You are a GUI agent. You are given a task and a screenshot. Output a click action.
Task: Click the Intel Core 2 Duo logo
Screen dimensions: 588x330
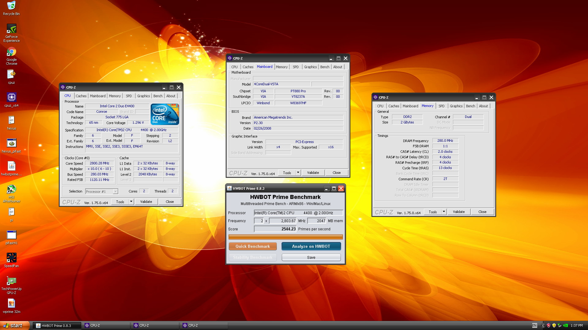pyautogui.click(x=165, y=114)
